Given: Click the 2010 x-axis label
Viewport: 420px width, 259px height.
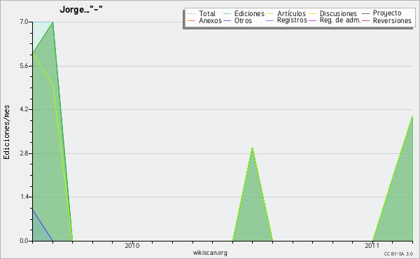Looking at the screenshot, I should [132, 245].
